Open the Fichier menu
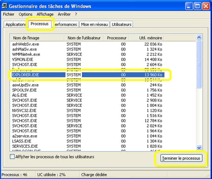 pyautogui.click(x=9, y=14)
